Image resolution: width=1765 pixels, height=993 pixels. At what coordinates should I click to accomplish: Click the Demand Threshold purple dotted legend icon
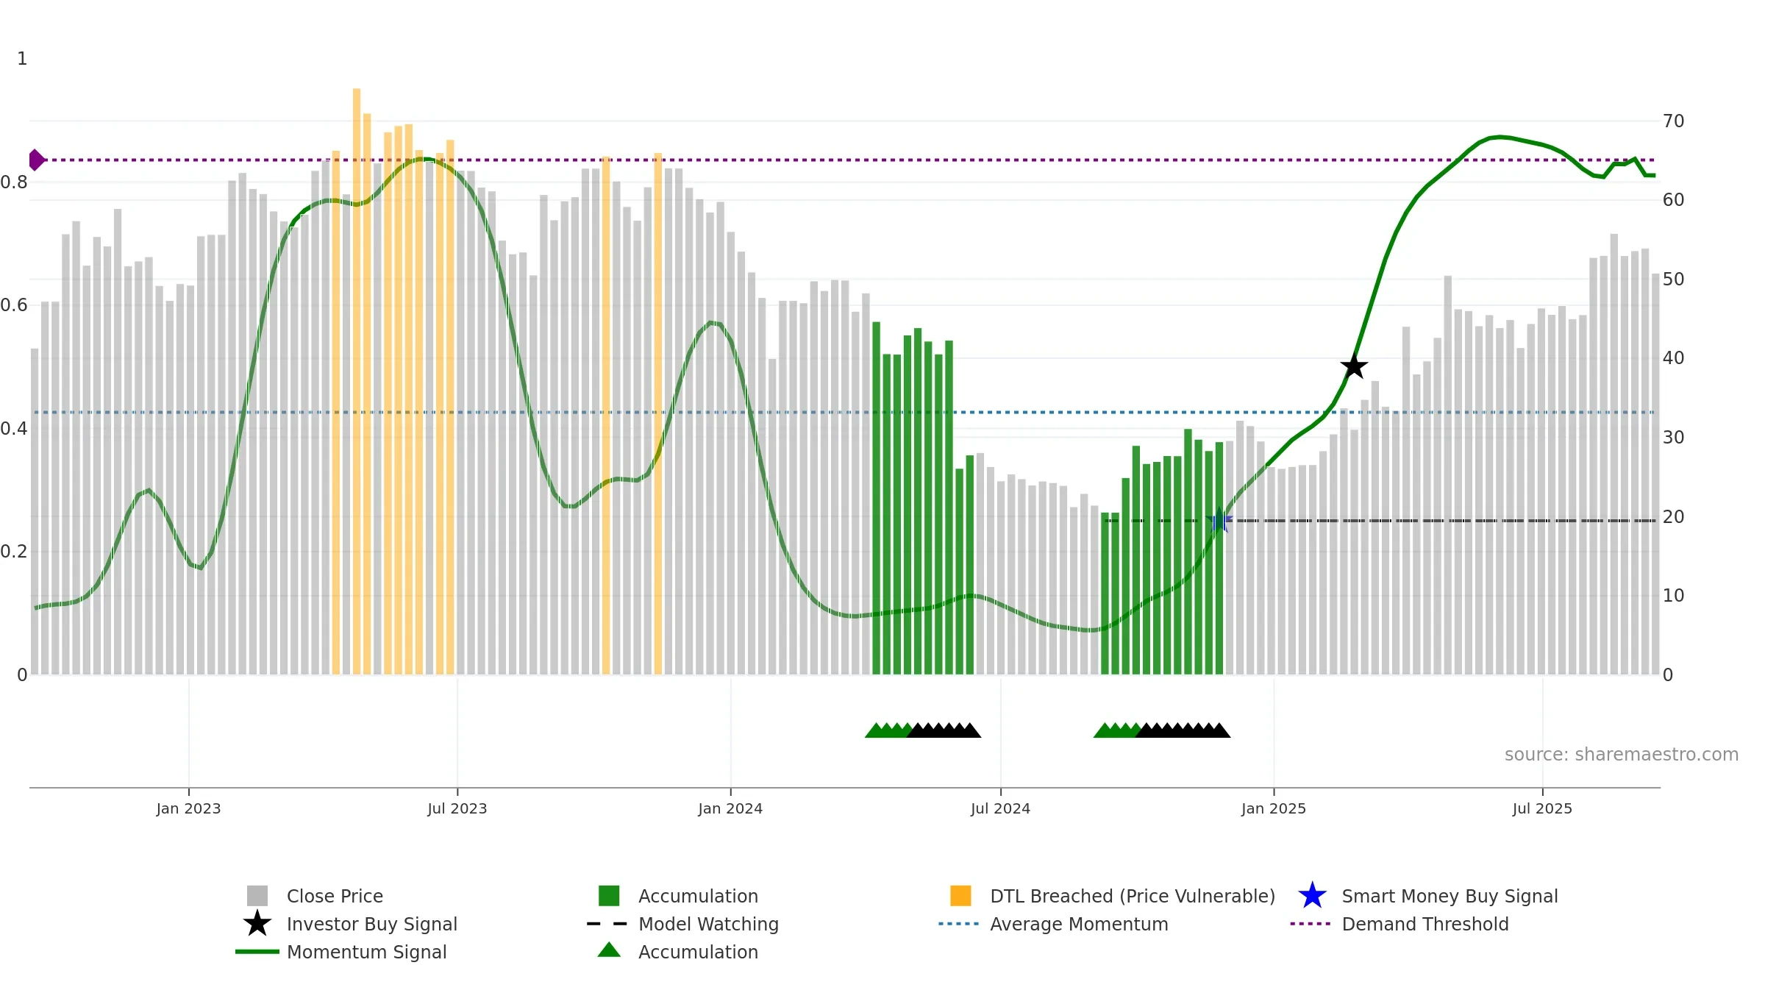[x=1311, y=924]
